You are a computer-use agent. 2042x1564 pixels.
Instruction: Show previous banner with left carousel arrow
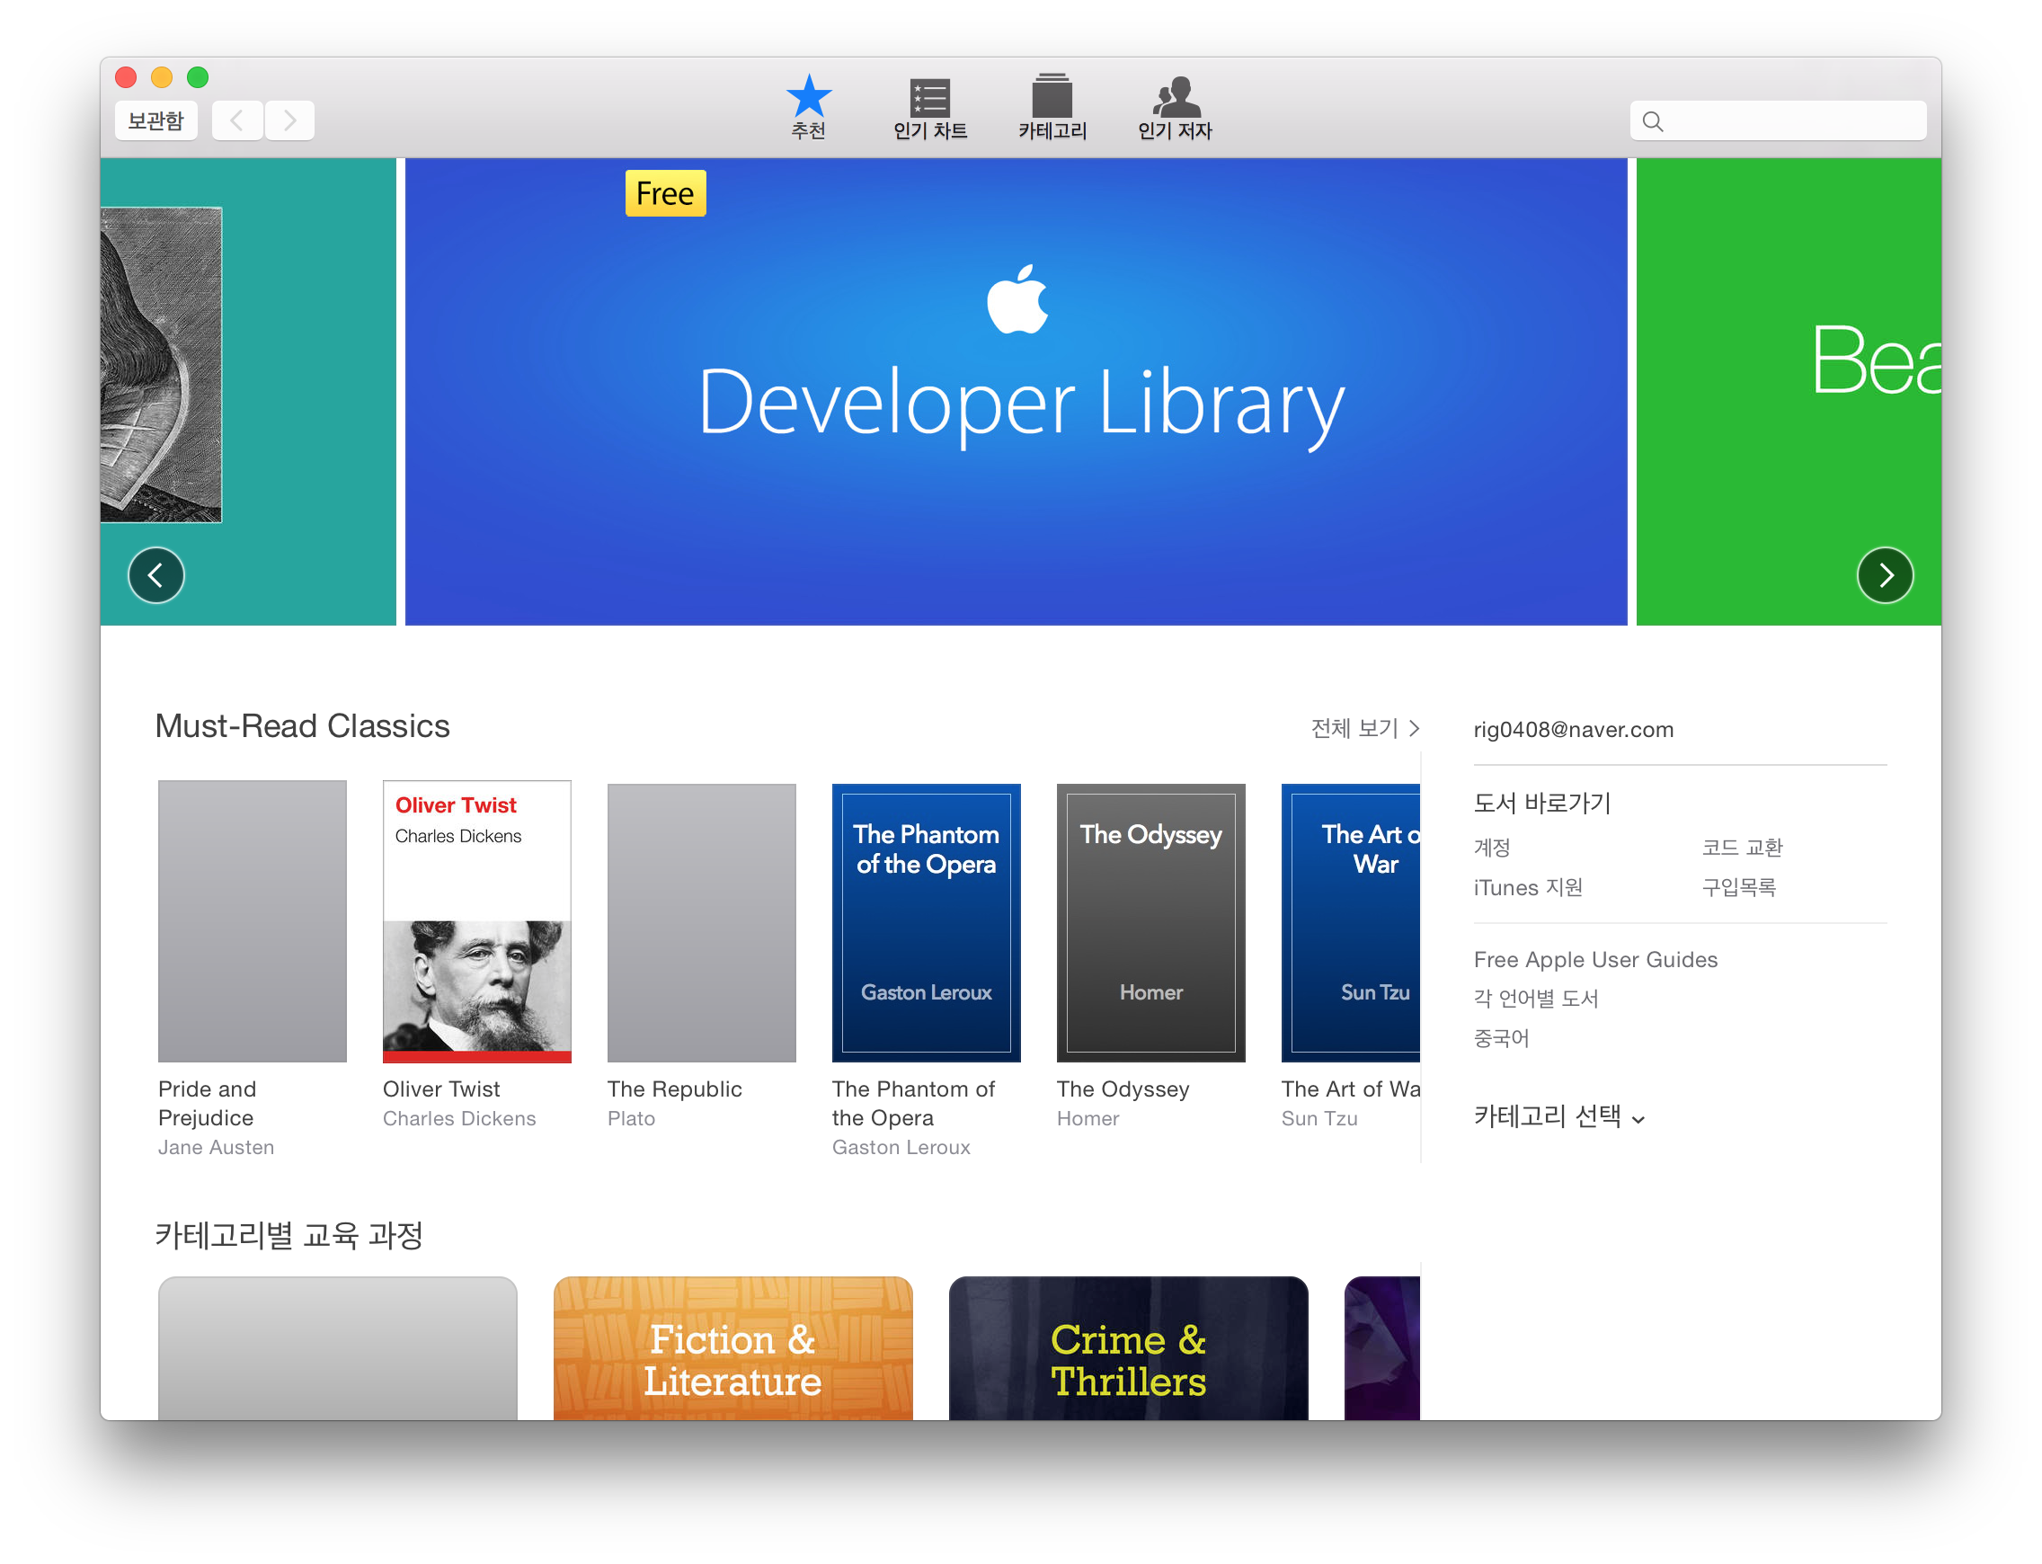(x=156, y=575)
